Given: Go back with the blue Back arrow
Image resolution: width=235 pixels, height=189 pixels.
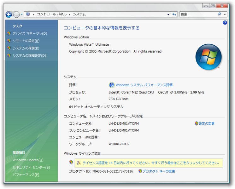Looking at the screenshot, I should click(x=9, y=14).
